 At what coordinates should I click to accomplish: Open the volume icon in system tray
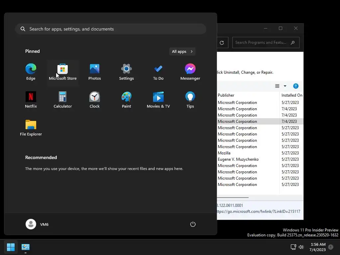pos(301,247)
